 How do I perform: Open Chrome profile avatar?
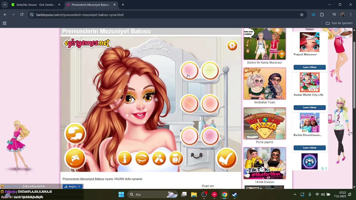pyautogui.click(x=343, y=15)
